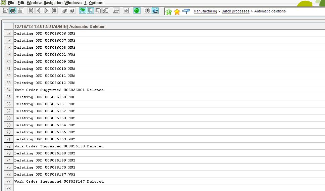The height and width of the screenshot is (191, 325).
Task: Jump to last record with the toolbar arrow
Action: (x=54, y=11)
